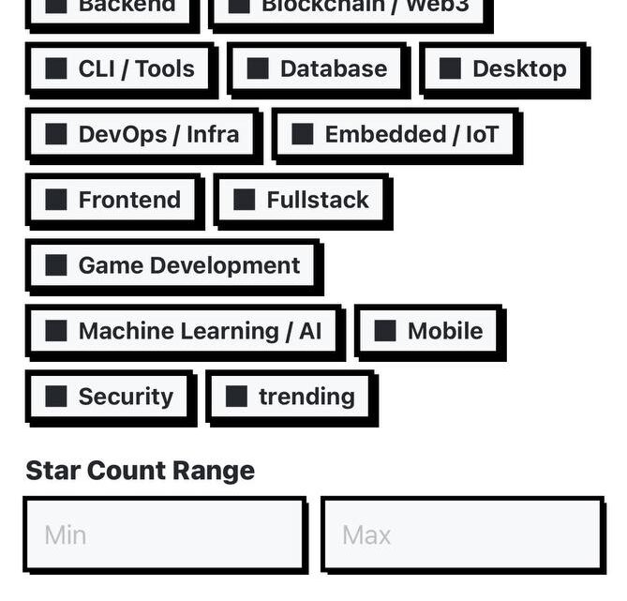Toggle the Backend filter at top
The width and height of the screenshot is (627, 601).
pos(56,6)
